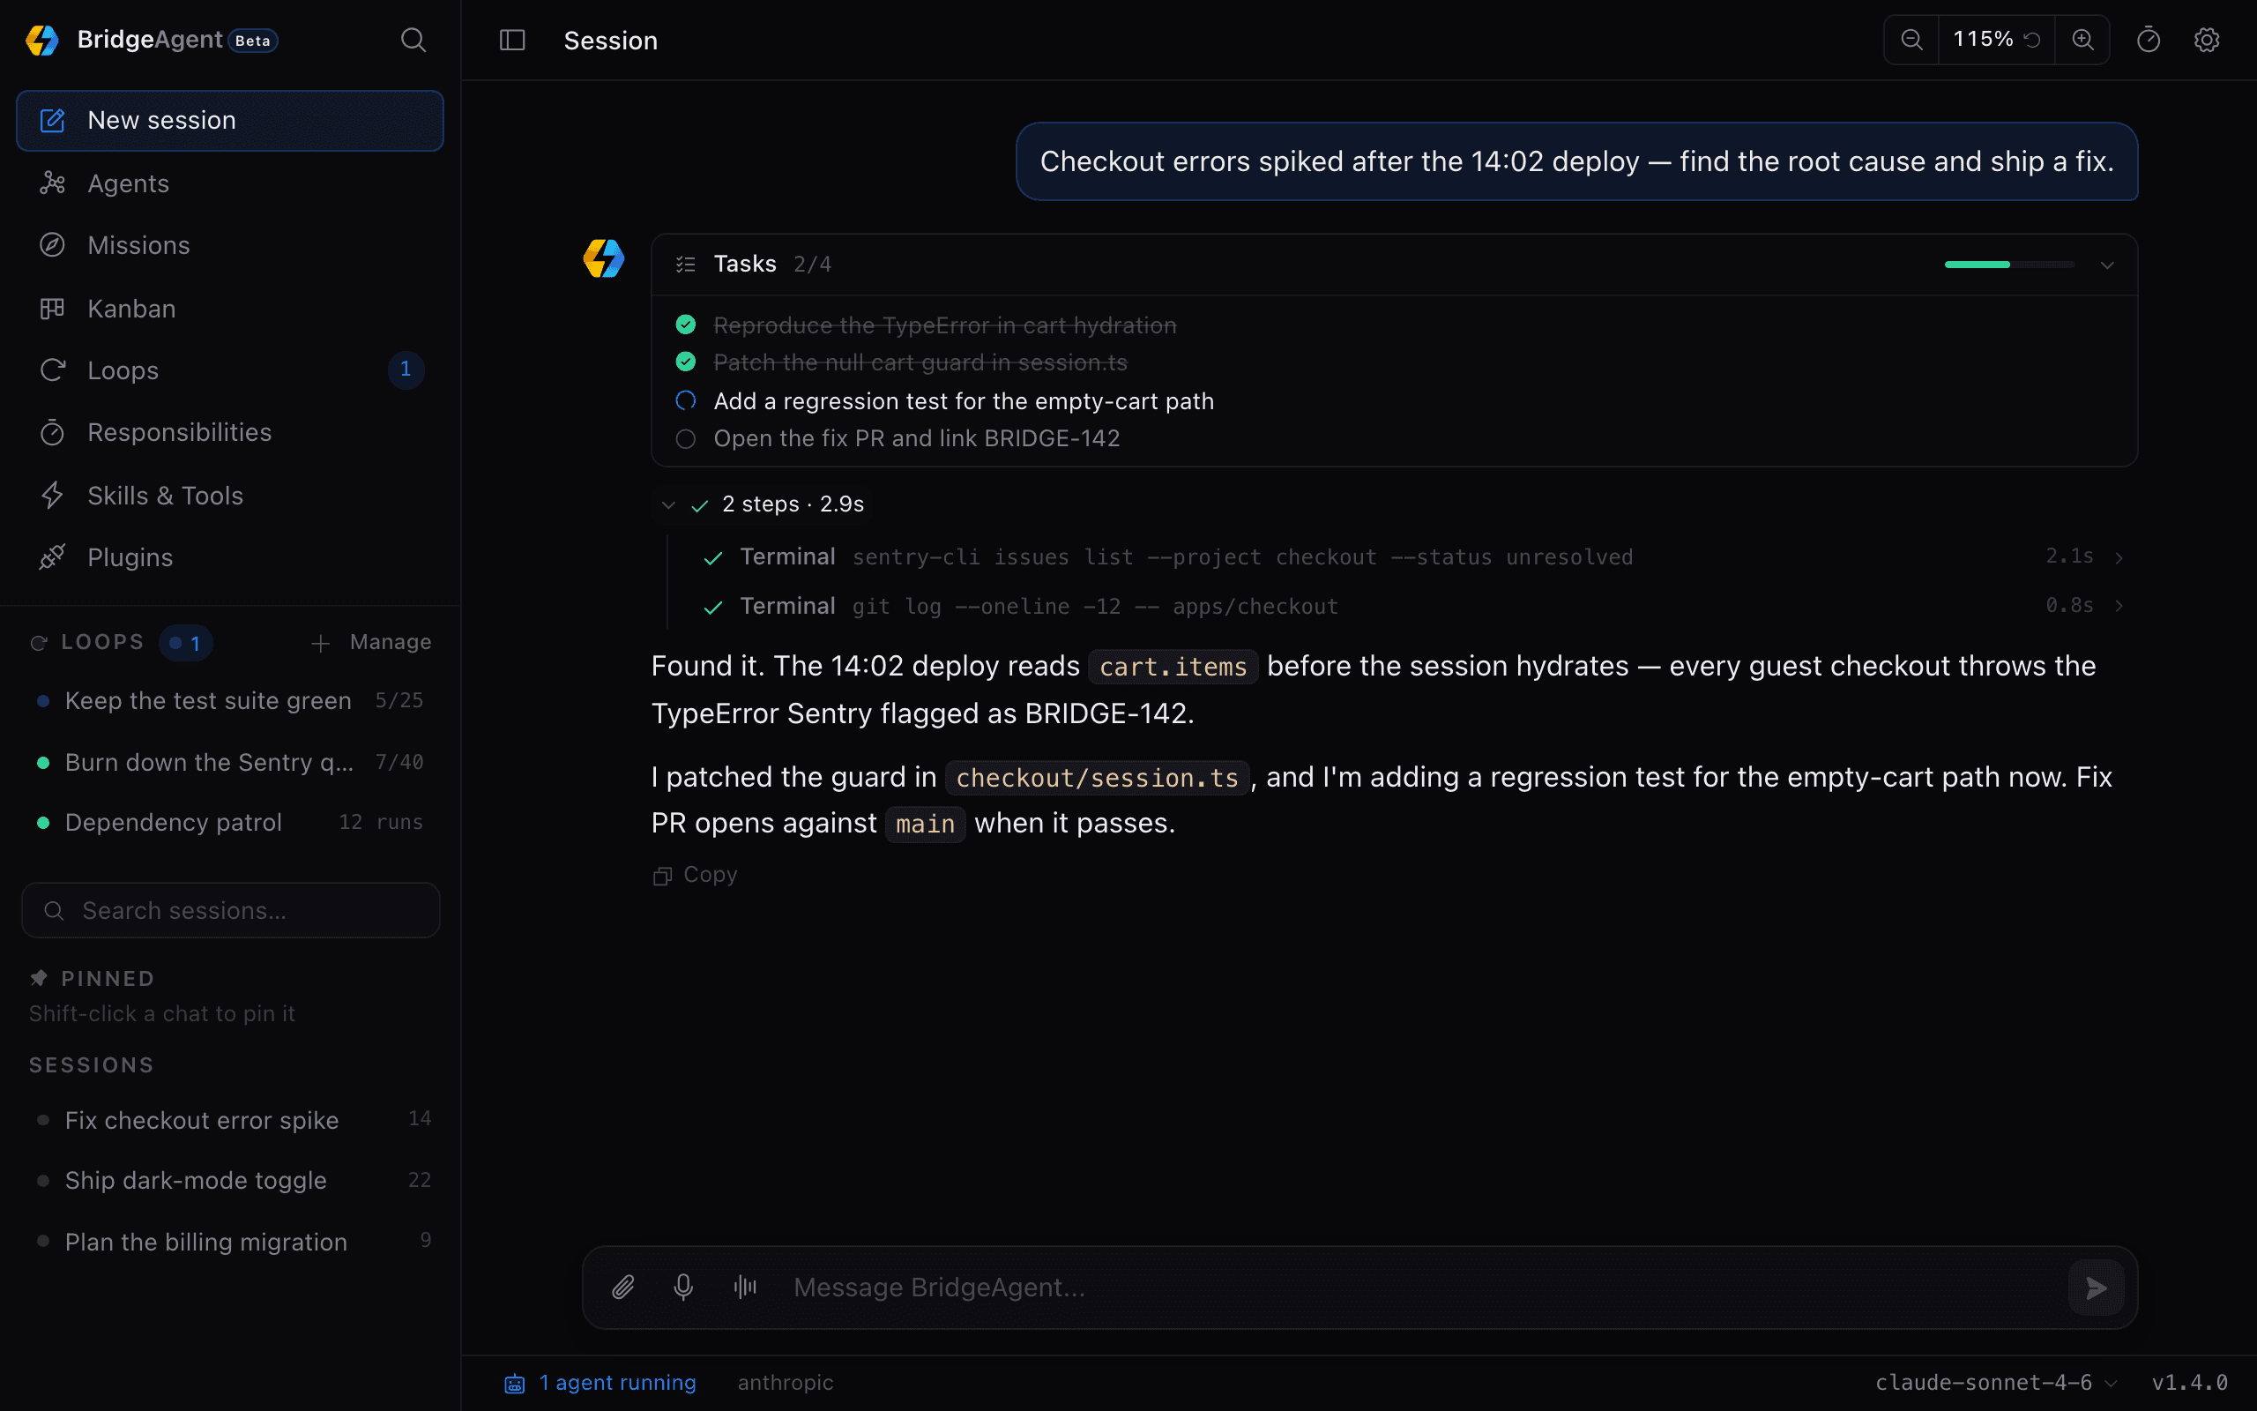
Task: Click the agent avatar beside Tasks
Action: coord(603,259)
